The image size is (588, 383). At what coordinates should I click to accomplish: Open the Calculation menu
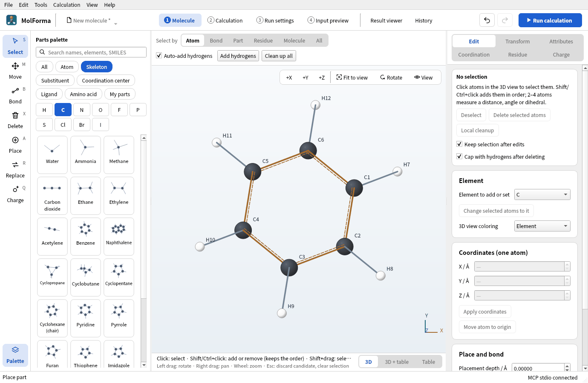pos(66,5)
